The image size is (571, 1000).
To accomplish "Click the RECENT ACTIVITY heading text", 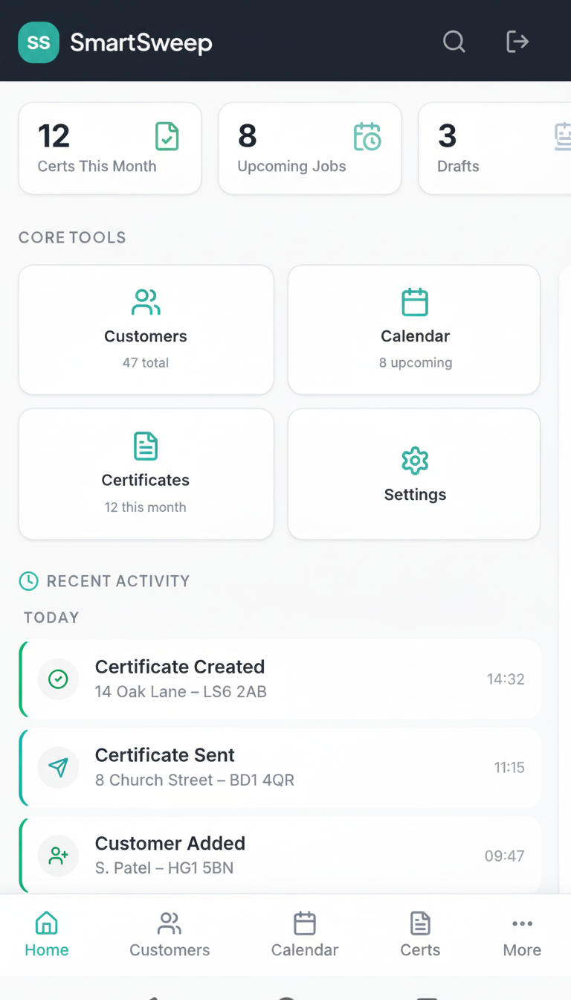I will (x=118, y=581).
